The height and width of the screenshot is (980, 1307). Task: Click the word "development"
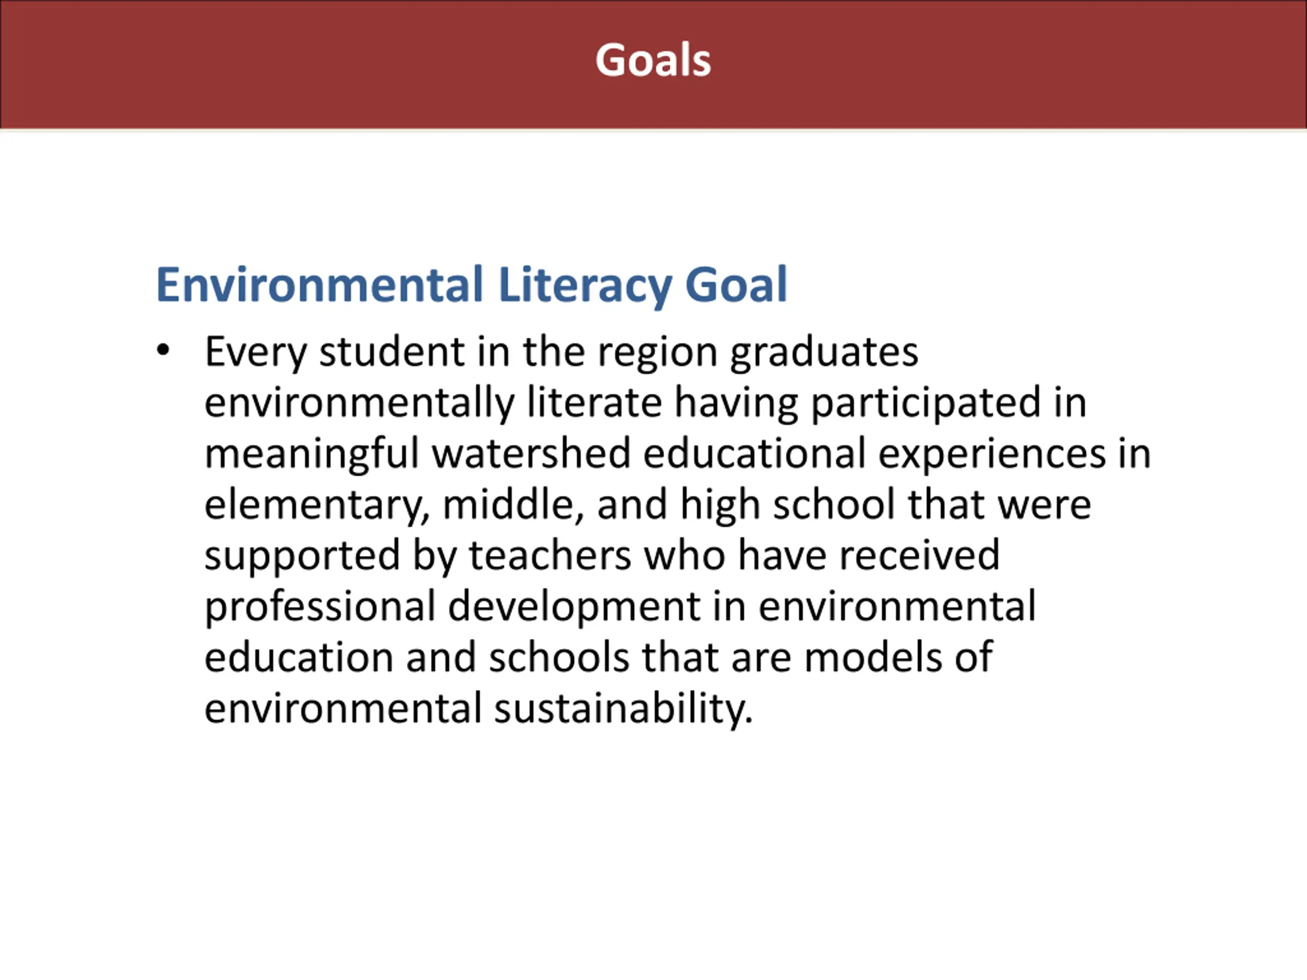pos(574,608)
